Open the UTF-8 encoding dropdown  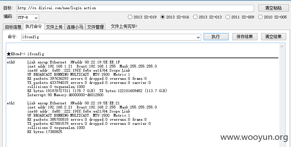28,17
